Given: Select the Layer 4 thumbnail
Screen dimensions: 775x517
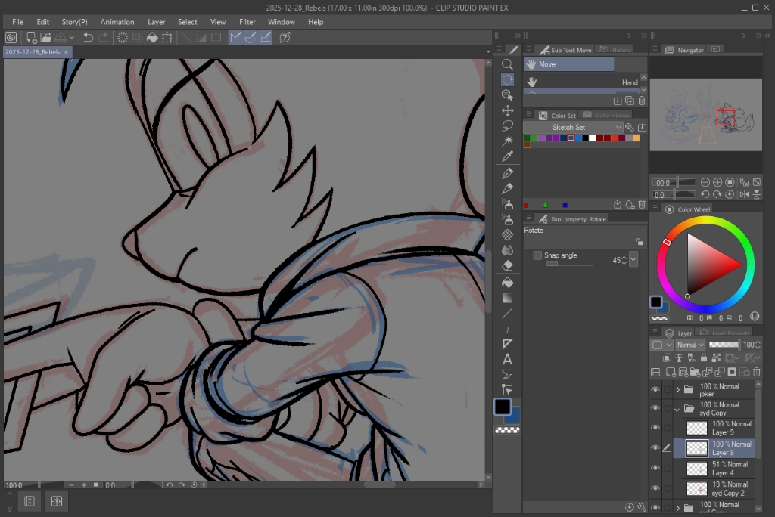Looking at the screenshot, I should point(696,469).
